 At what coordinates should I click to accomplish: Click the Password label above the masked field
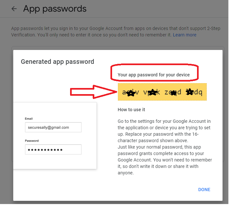tap(32, 141)
